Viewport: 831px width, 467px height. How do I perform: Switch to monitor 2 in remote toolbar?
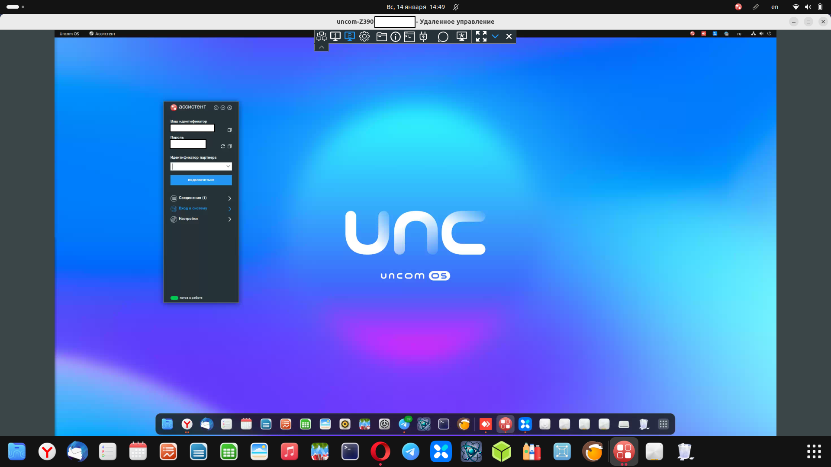click(x=350, y=37)
